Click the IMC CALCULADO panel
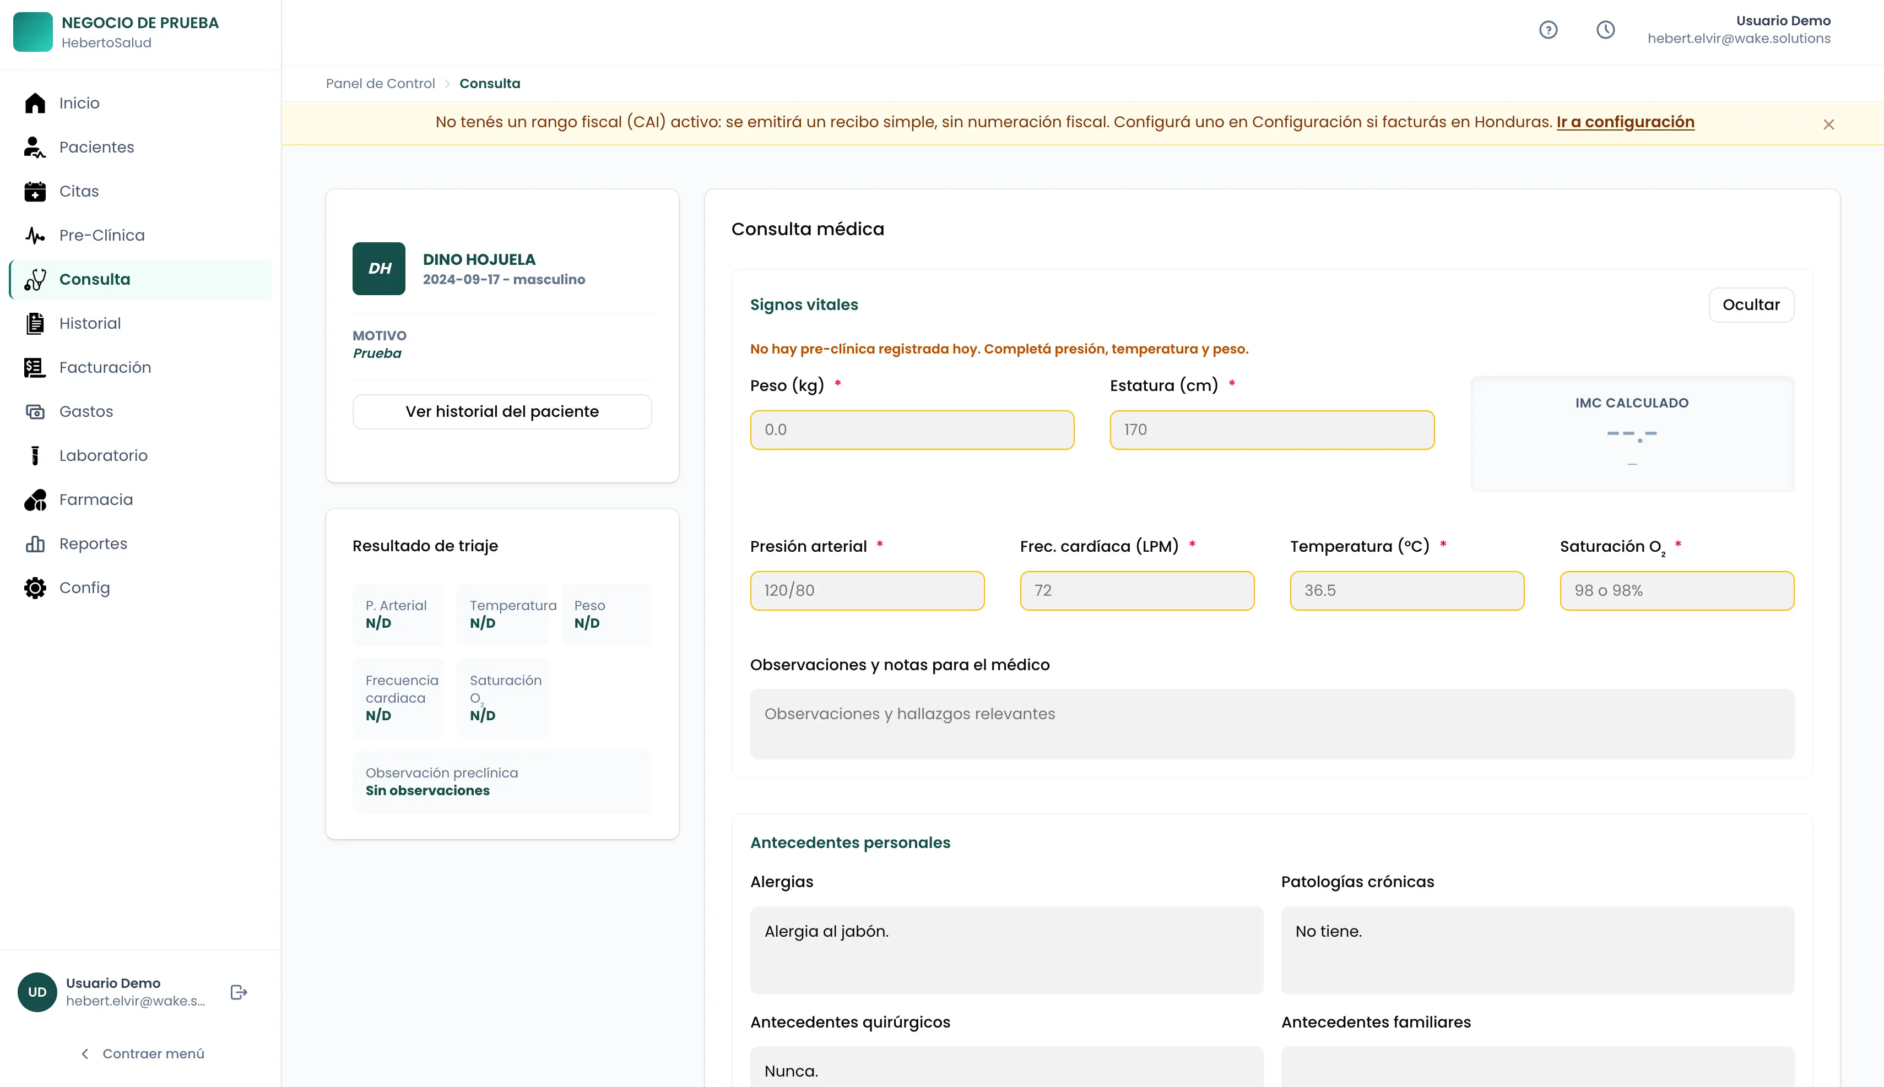The height and width of the screenshot is (1087, 1884). coord(1632,434)
